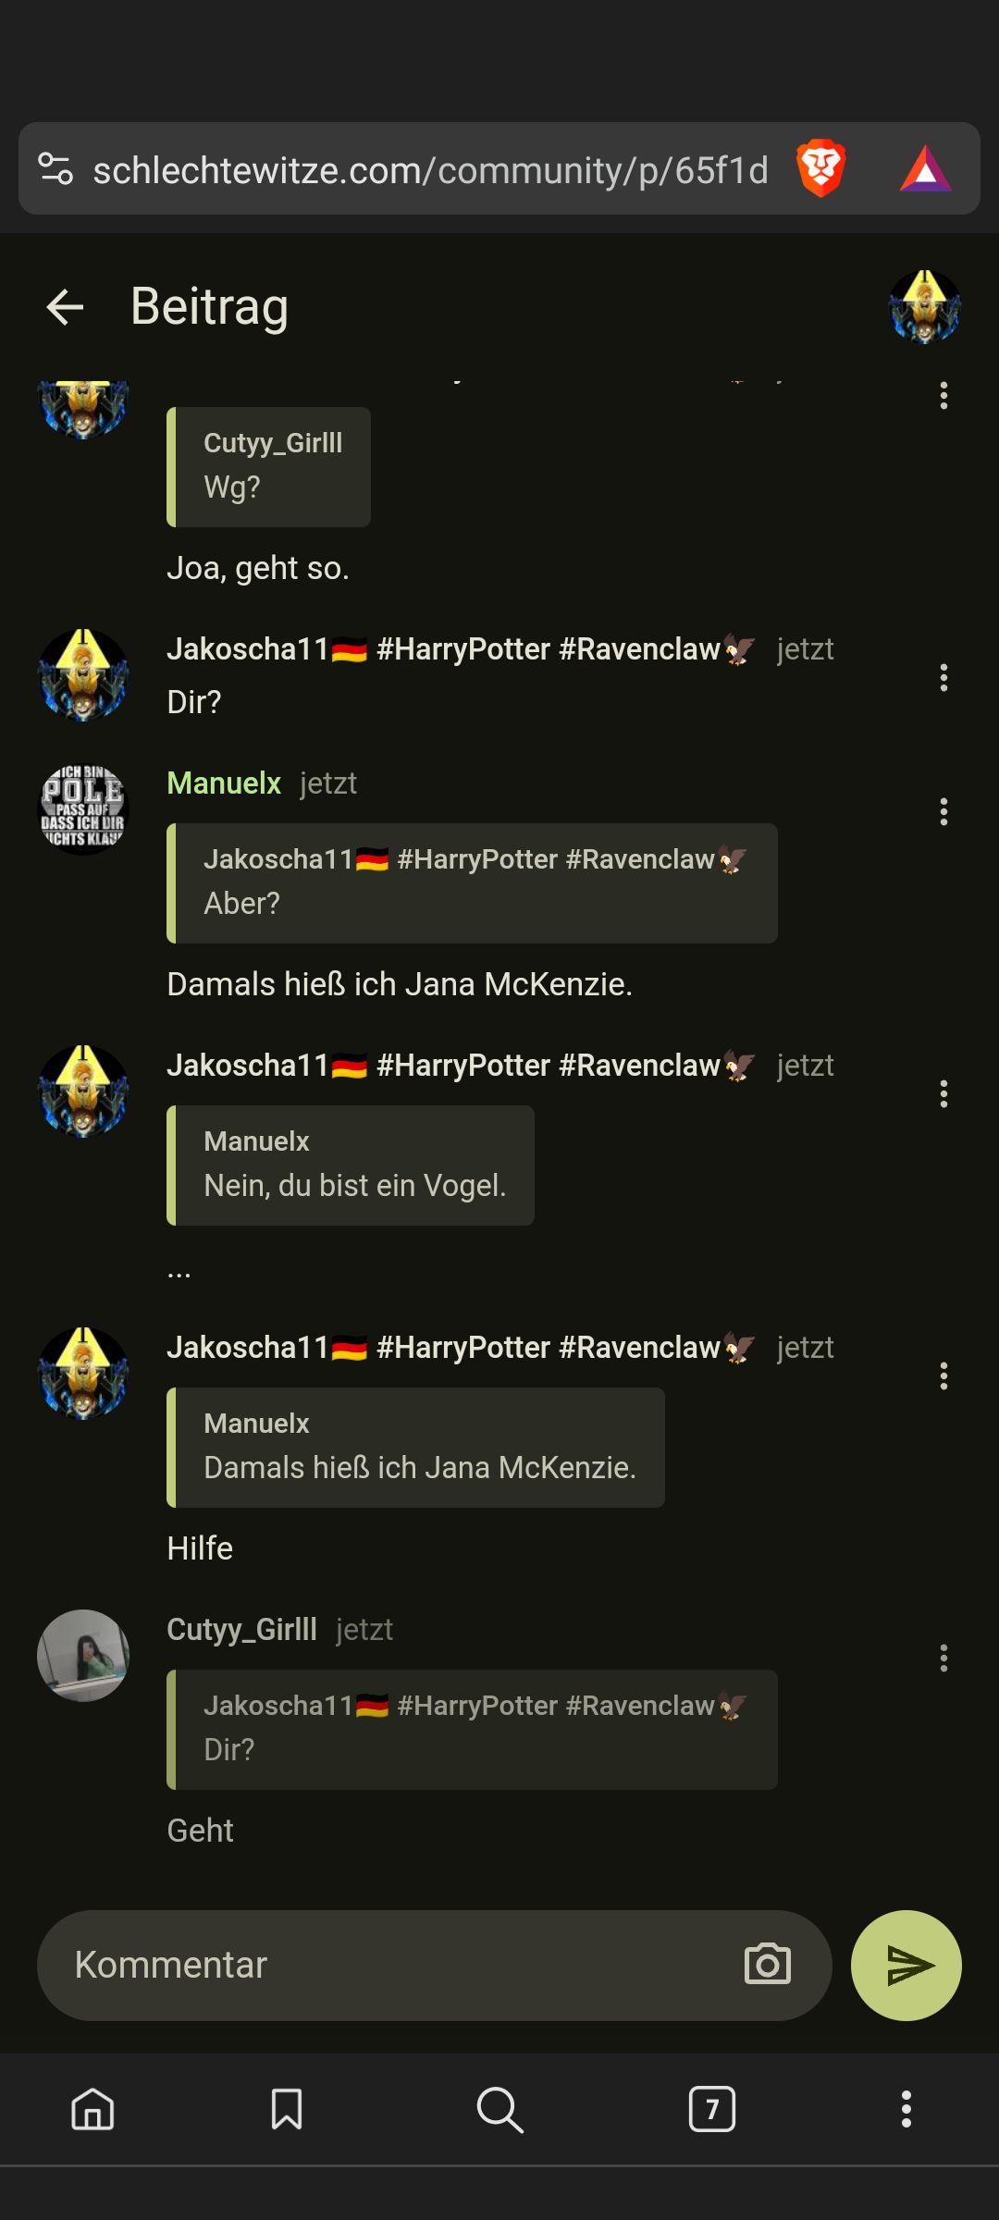Tap the quoted 'Nein, du bist ein Vogel.' block
The height and width of the screenshot is (2220, 999).
coord(351,1165)
